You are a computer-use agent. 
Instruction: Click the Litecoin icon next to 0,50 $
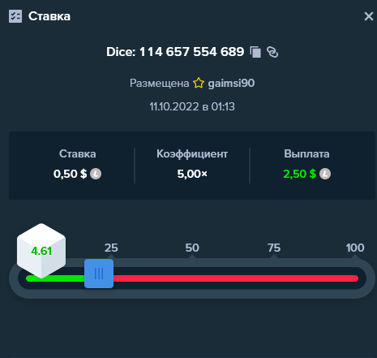pos(96,174)
